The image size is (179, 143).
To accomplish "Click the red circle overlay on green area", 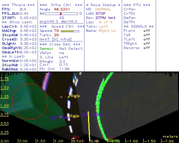I will [30, 102].
